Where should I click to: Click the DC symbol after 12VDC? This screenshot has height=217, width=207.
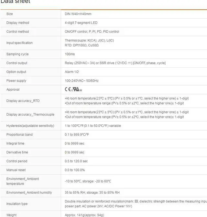pyautogui.click(x=130, y=63)
